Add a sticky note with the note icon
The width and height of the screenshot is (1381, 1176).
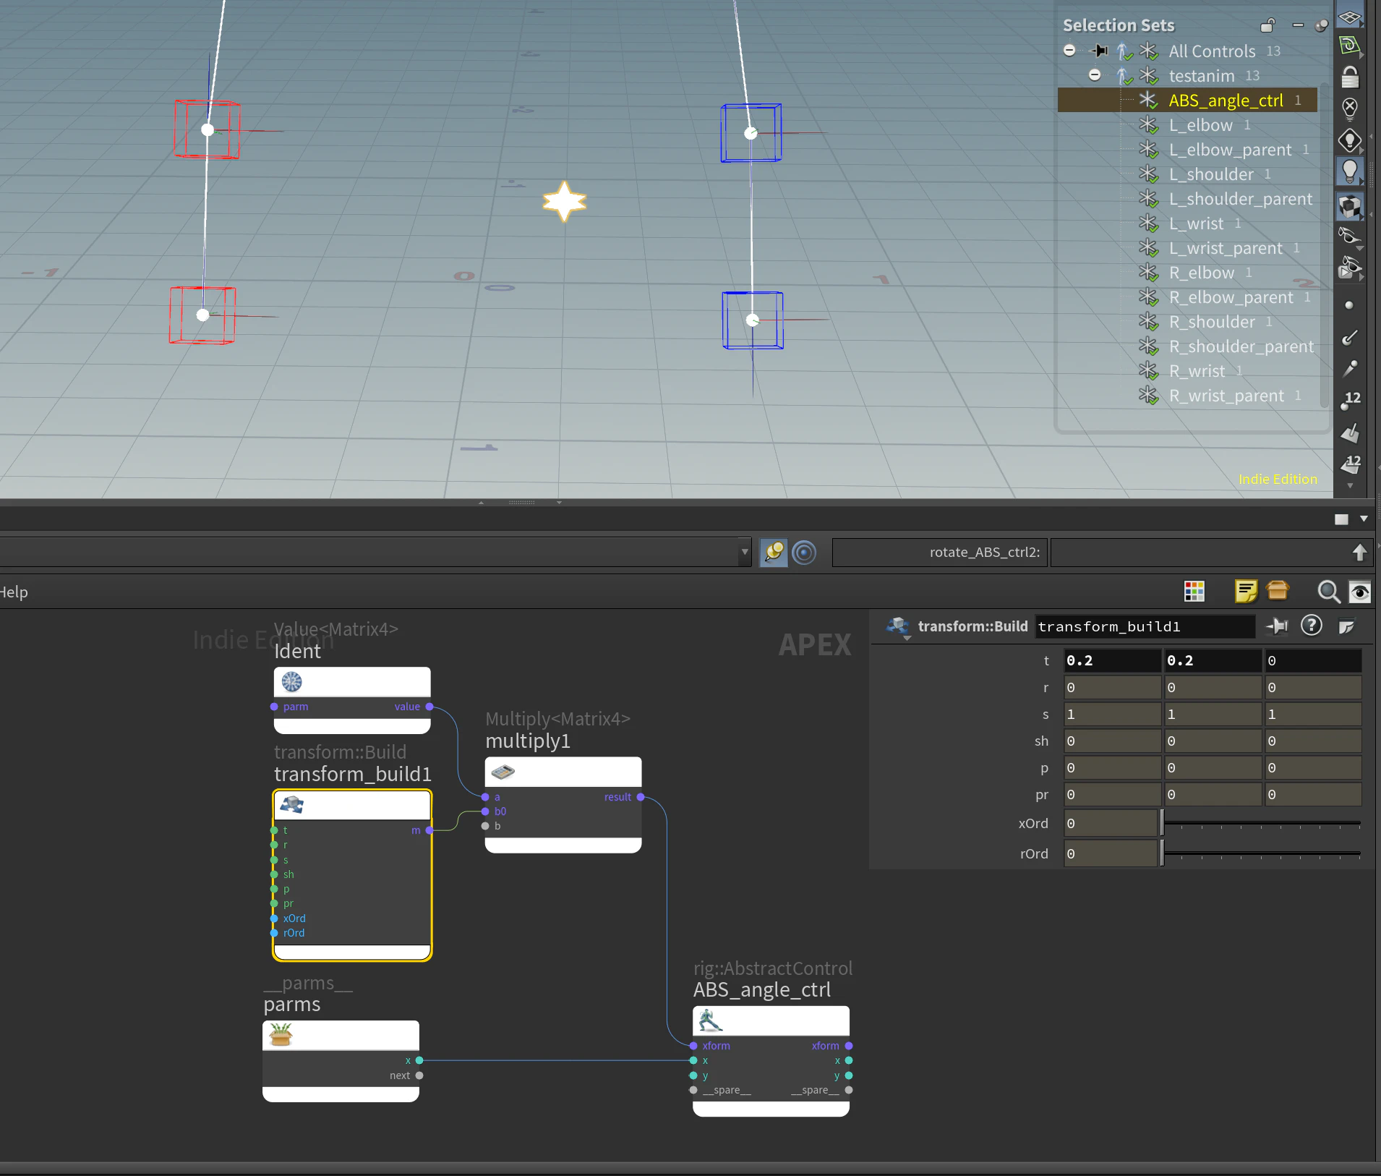(x=1246, y=592)
